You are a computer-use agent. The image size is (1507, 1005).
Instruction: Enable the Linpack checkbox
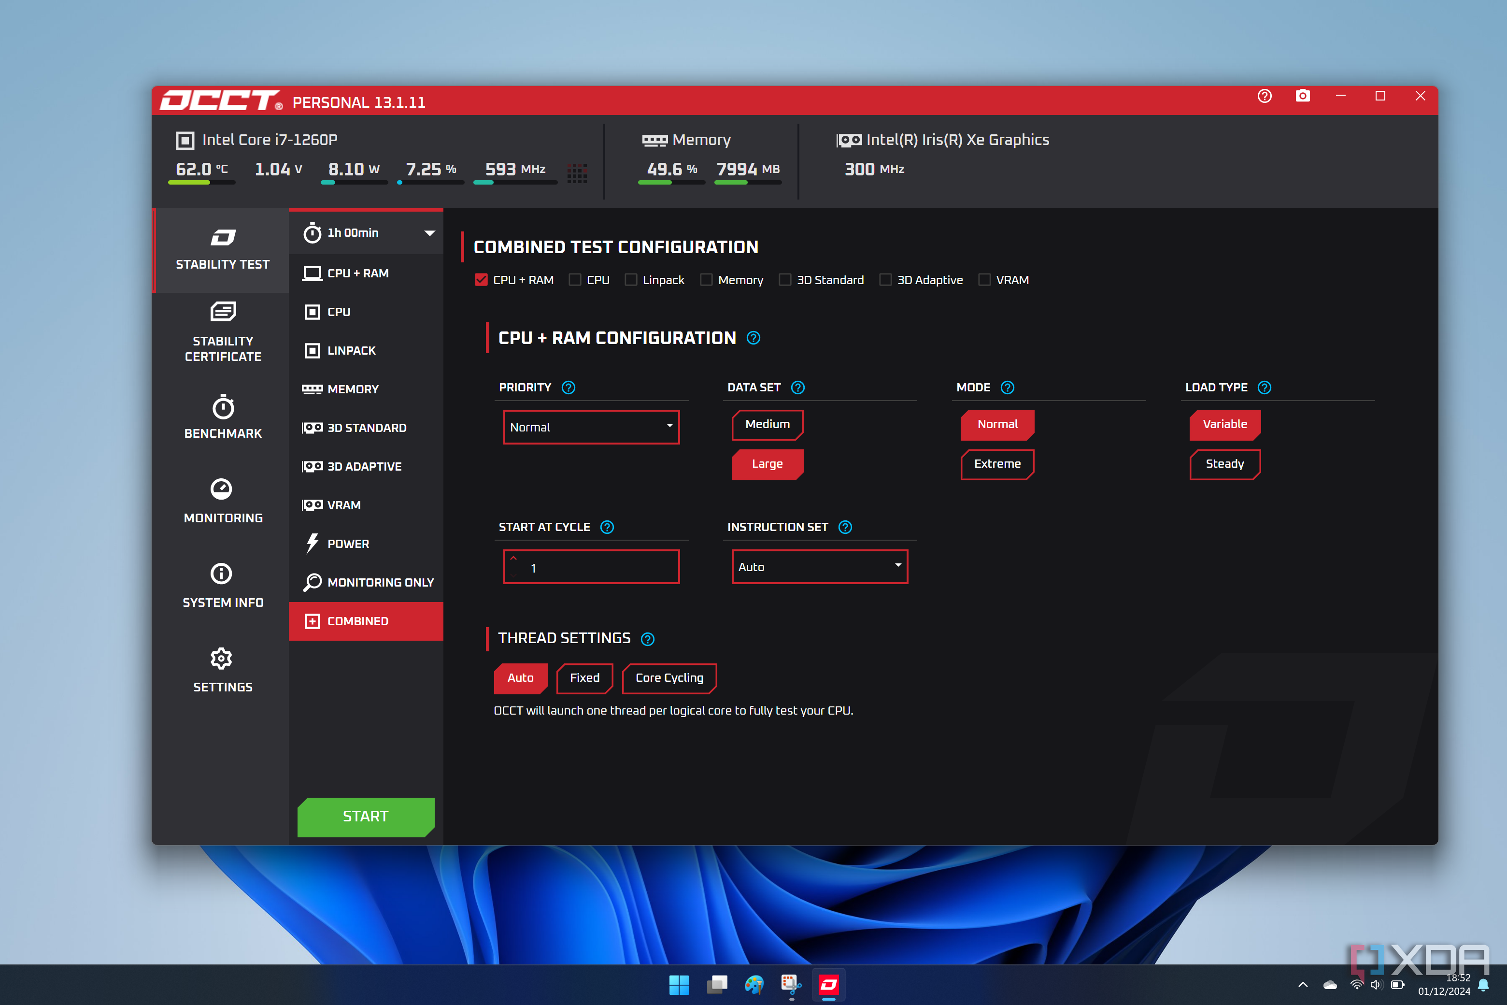tap(631, 280)
